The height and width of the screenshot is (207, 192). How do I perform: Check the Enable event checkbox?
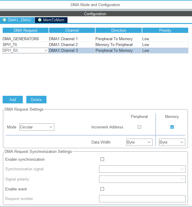pyautogui.click(x=102, y=189)
